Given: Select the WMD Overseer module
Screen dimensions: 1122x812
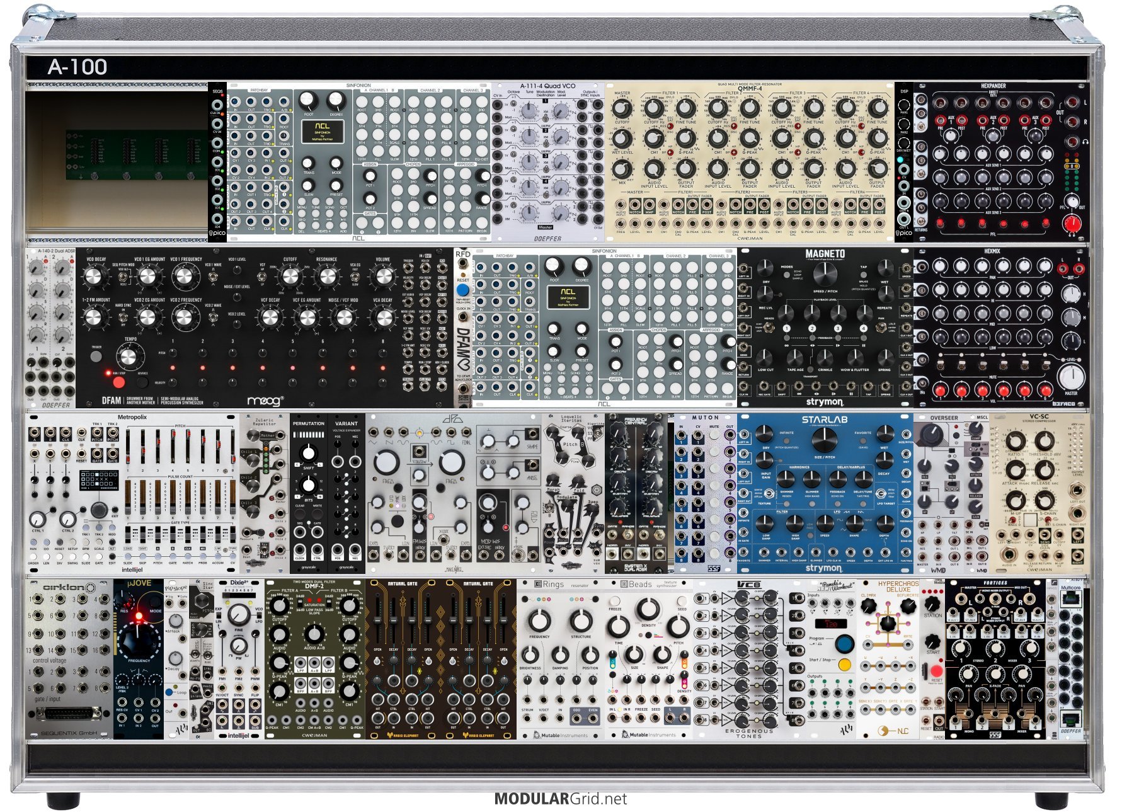Looking at the screenshot, I should 951,493.
